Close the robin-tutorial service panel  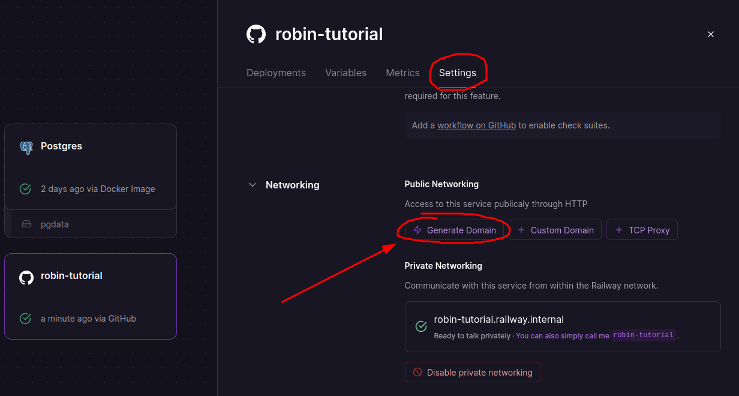point(711,34)
